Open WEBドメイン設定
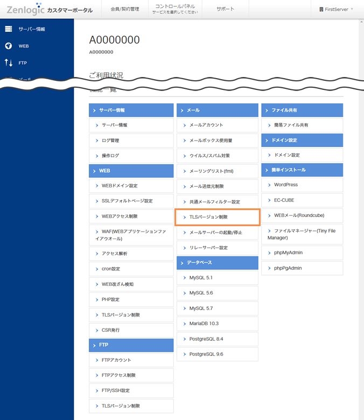 click(131, 186)
